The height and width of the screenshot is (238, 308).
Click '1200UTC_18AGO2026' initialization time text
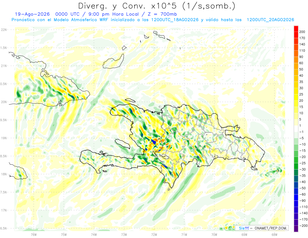pyautogui.click(x=175, y=20)
